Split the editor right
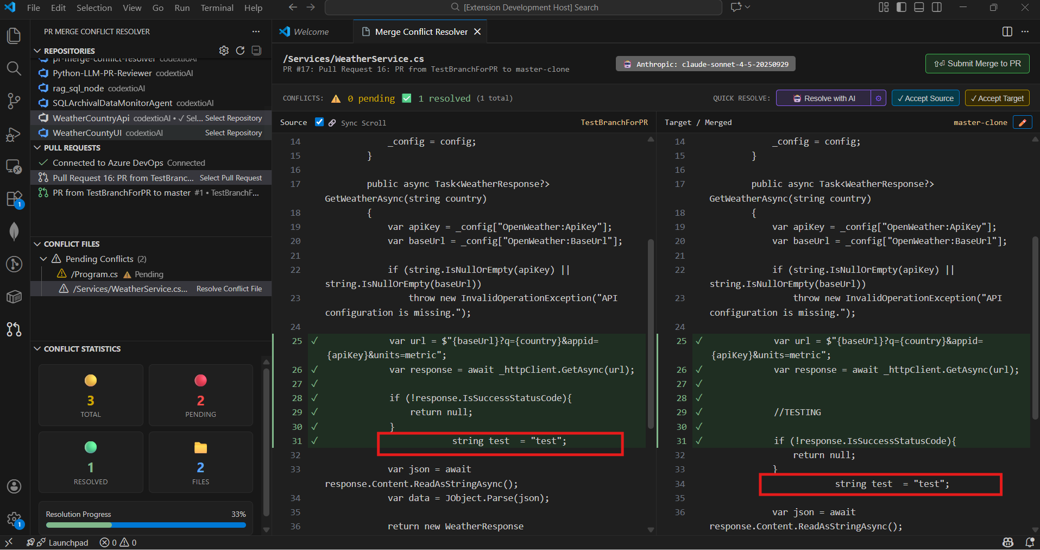Image resolution: width=1040 pixels, height=550 pixels. 1007,32
